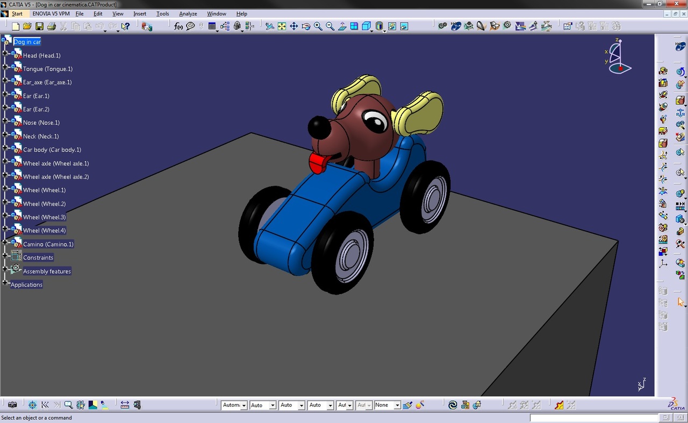Activate Fly Mode airplane icon
The width and height of the screenshot is (688, 423).
270,26
